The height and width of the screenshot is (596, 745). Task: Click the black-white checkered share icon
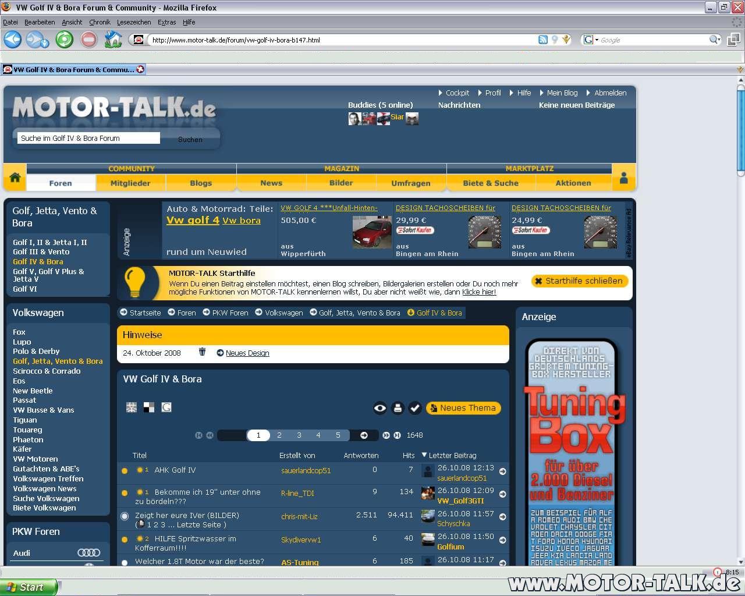pos(149,407)
